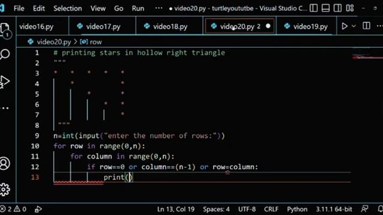The image size is (383, 215).
Task: Toggle bottom panel layout icon
Action: pos(326,8)
